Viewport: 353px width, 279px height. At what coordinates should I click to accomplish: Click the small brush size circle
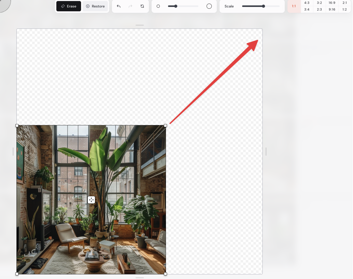[158, 6]
